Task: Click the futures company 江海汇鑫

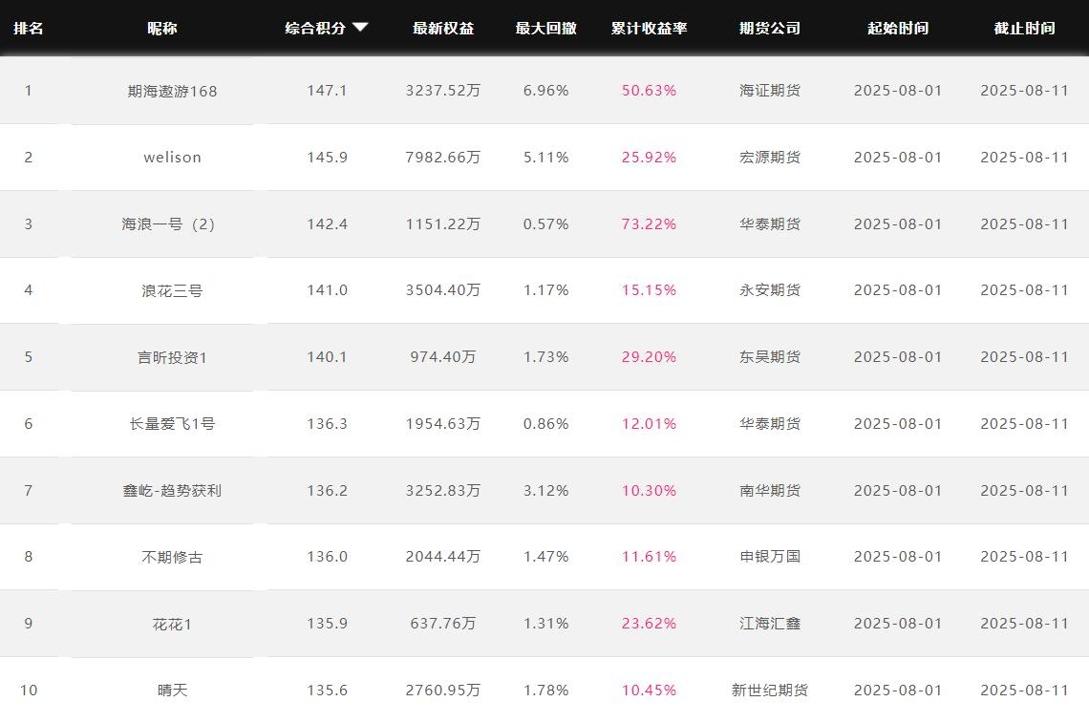Action: [770, 623]
